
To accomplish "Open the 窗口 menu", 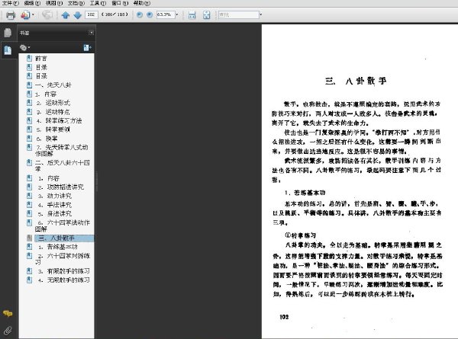I will coord(120,3).
